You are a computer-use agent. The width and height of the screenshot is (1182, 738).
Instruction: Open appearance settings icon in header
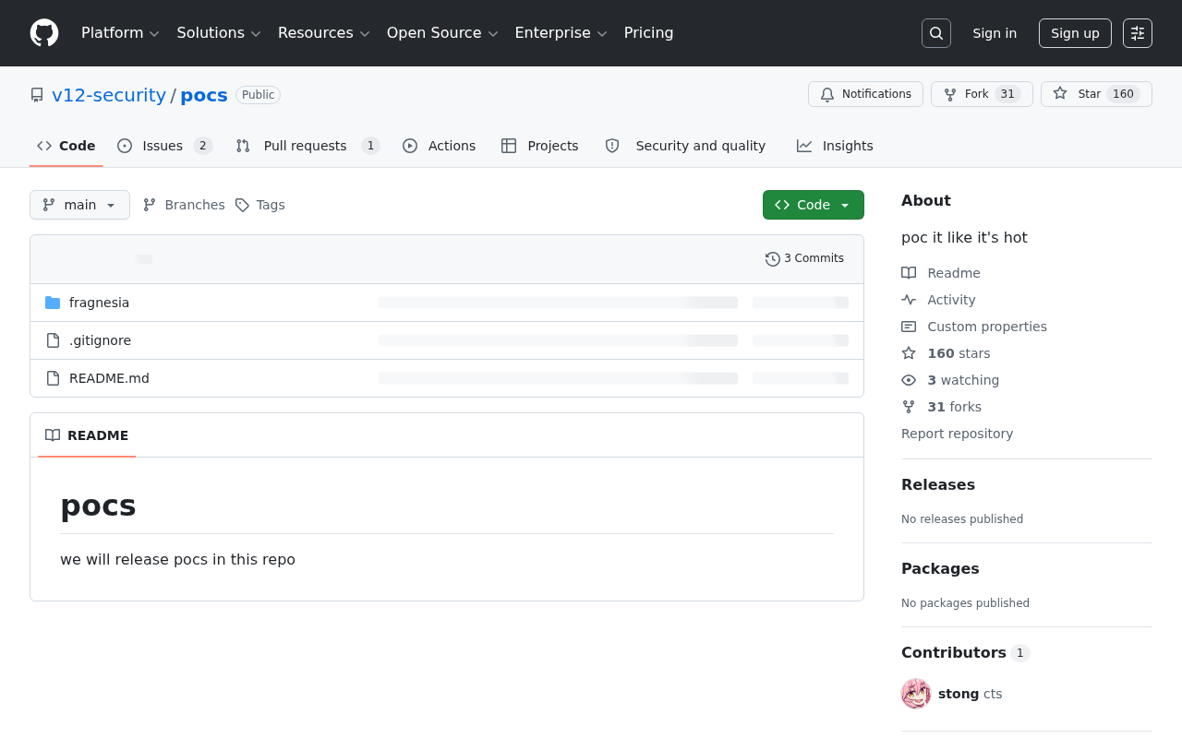1138,33
